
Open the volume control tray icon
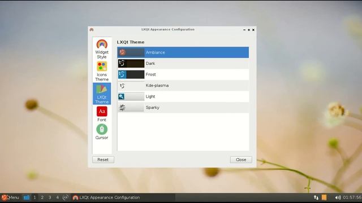(x=338, y=197)
